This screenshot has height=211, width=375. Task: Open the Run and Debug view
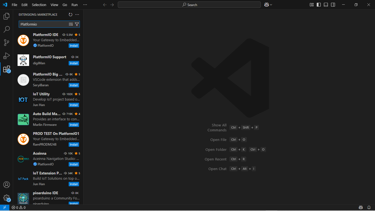click(x=7, y=56)
